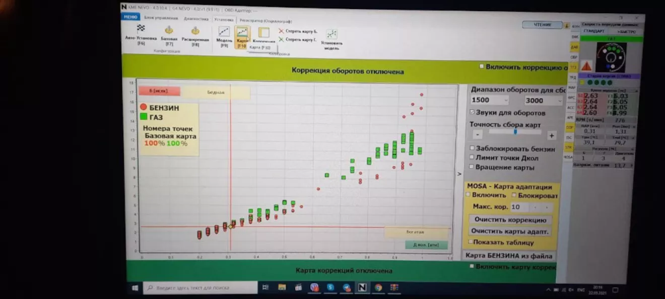665x299 pixels.
Task: Enable the Заблокировать бензин checkbox
Action: [x=472, y=148]
